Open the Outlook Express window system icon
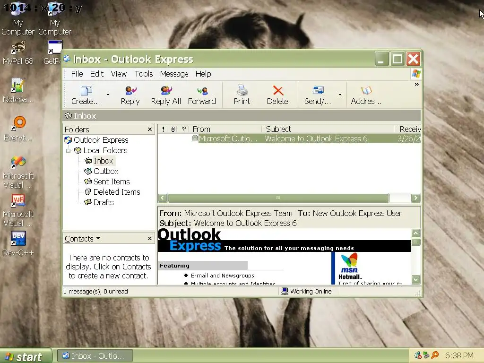This screenshot has width=484, height=363. pos(67,59)
